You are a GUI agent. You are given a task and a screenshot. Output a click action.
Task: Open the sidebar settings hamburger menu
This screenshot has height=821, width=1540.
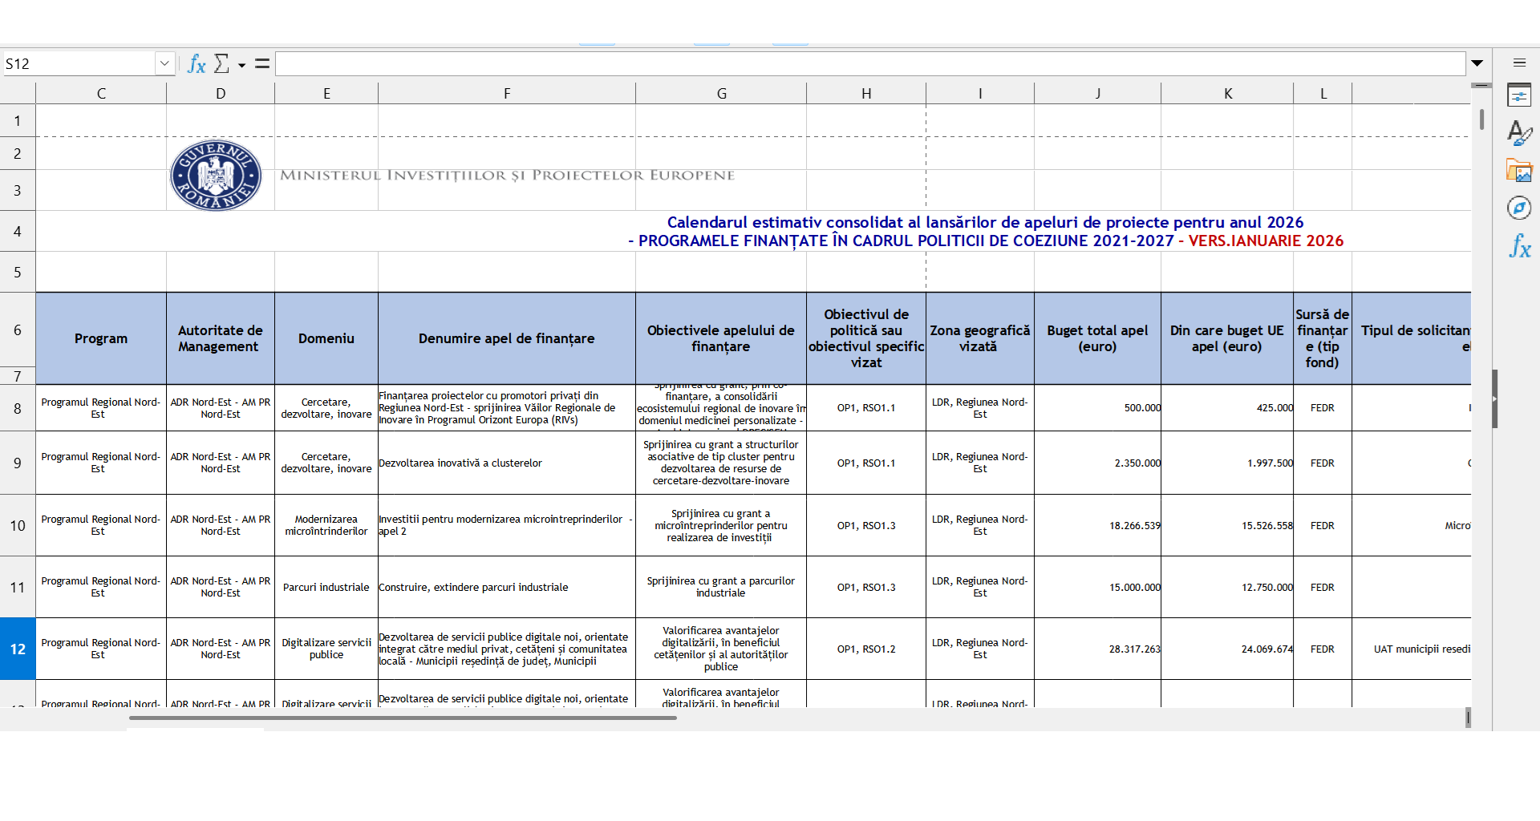click(x=1519, y=63)
